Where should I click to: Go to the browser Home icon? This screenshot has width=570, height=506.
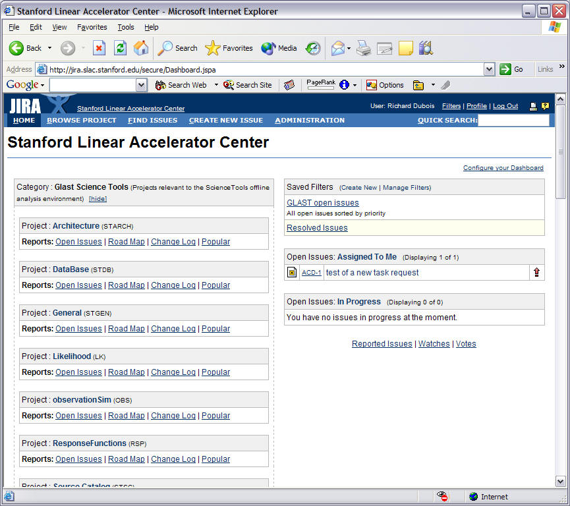pyautogui.click(x=141, y=48)
